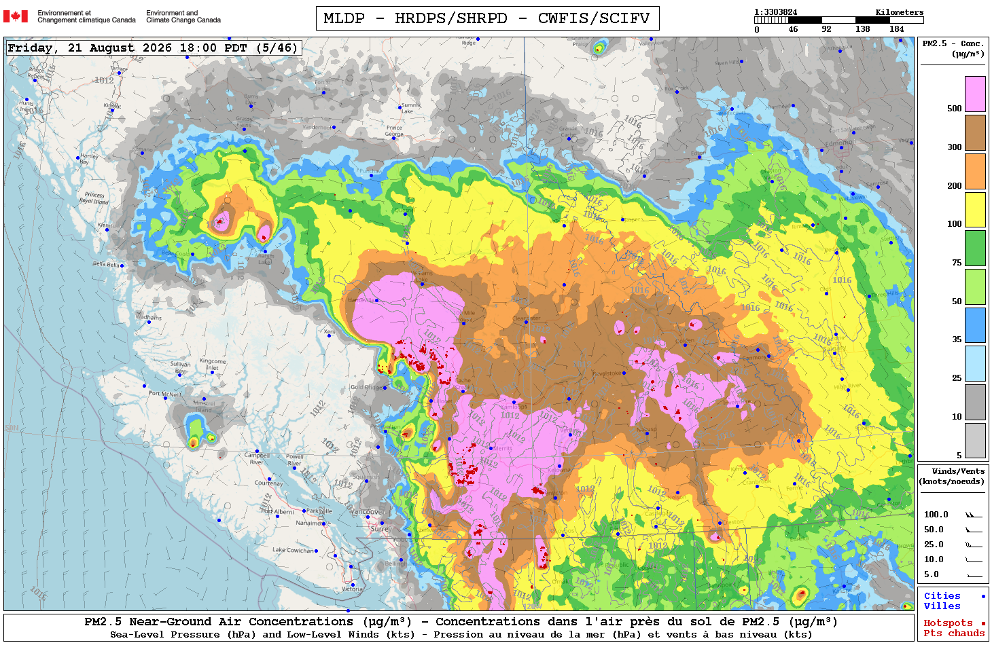The height and width of the screenshot is (645, 992).
Task: Click the Gold Bridge label
Action: click(366, 387)
